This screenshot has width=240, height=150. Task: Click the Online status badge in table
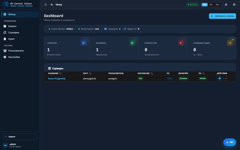point(203,78)
